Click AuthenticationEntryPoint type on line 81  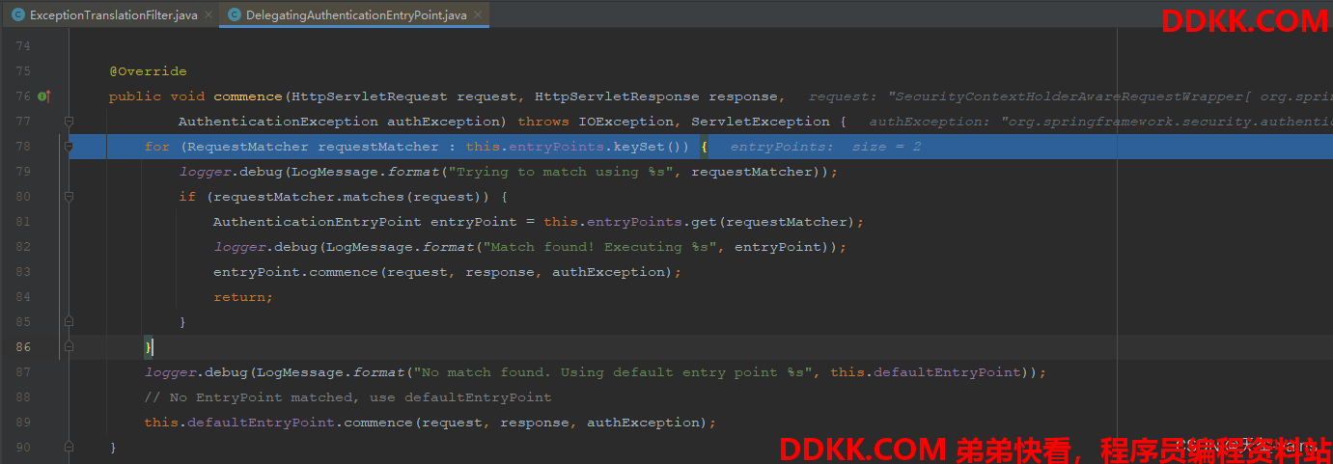coord(318,222)
